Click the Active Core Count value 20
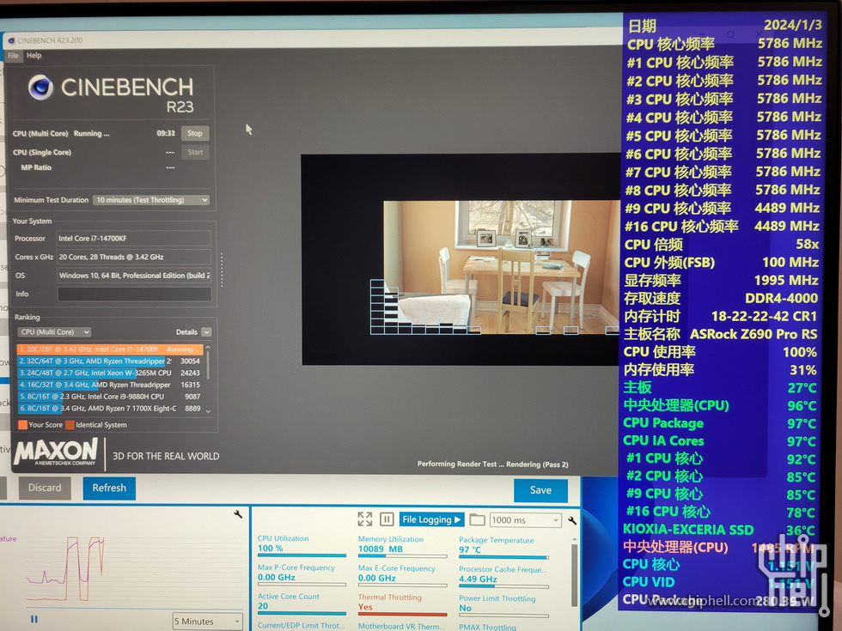The image size is (842, 631). (x=263, y=606)
